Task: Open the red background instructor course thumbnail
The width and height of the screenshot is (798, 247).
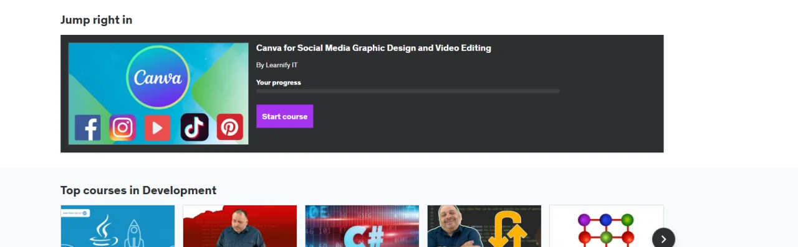Action: click(240, 226)
